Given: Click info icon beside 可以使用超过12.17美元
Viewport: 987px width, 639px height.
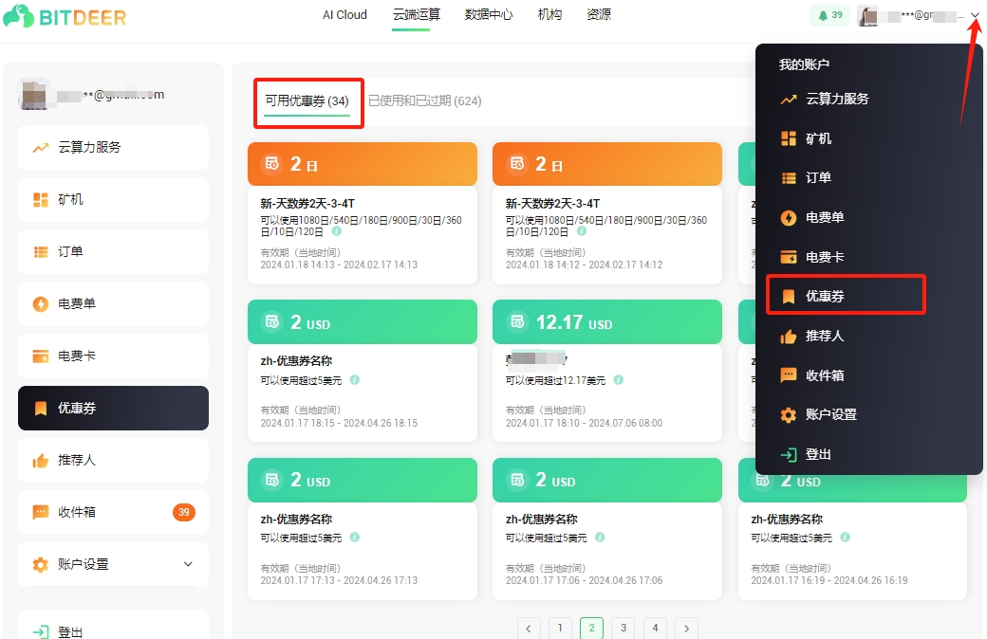Looking at the screenshot, I should pos(619,380).
